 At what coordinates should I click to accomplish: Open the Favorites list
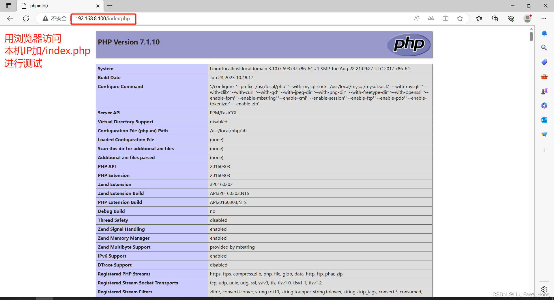479,18
